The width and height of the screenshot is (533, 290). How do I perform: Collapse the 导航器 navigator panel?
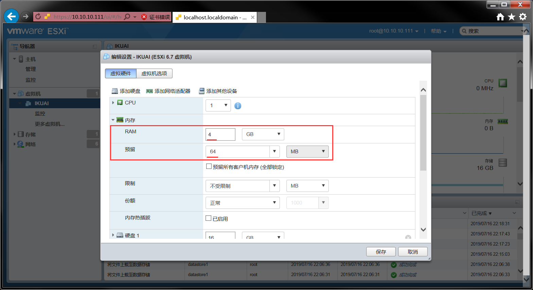coord(95,46)
